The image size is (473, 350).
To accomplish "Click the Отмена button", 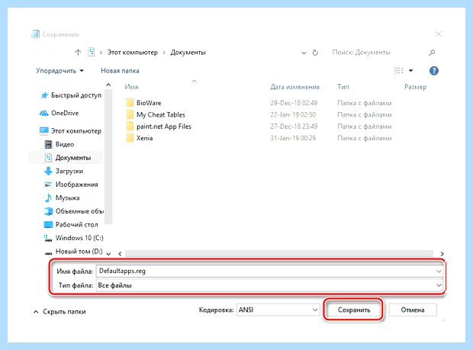I will click(413, 310).
